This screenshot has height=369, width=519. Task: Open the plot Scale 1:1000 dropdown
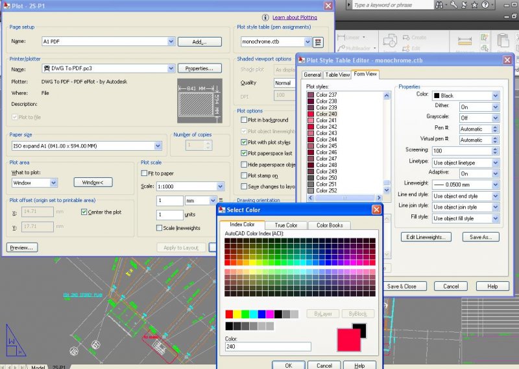(x=220, y=186)
